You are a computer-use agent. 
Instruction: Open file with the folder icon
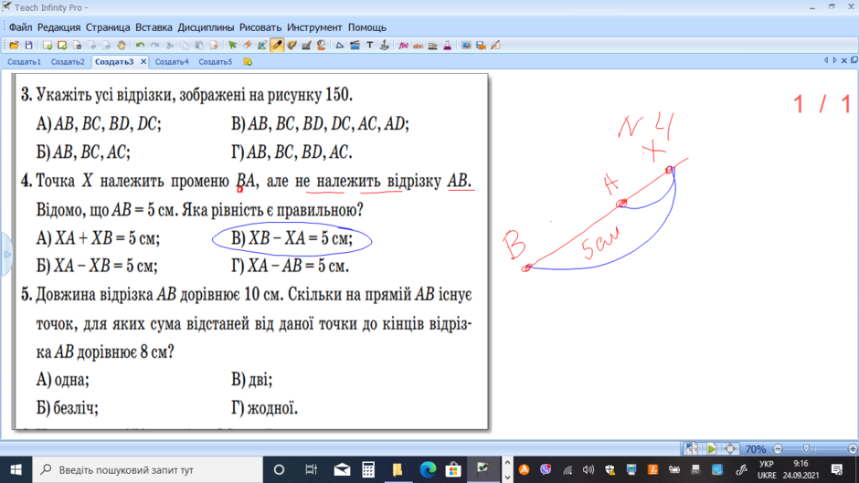point(15,46)
